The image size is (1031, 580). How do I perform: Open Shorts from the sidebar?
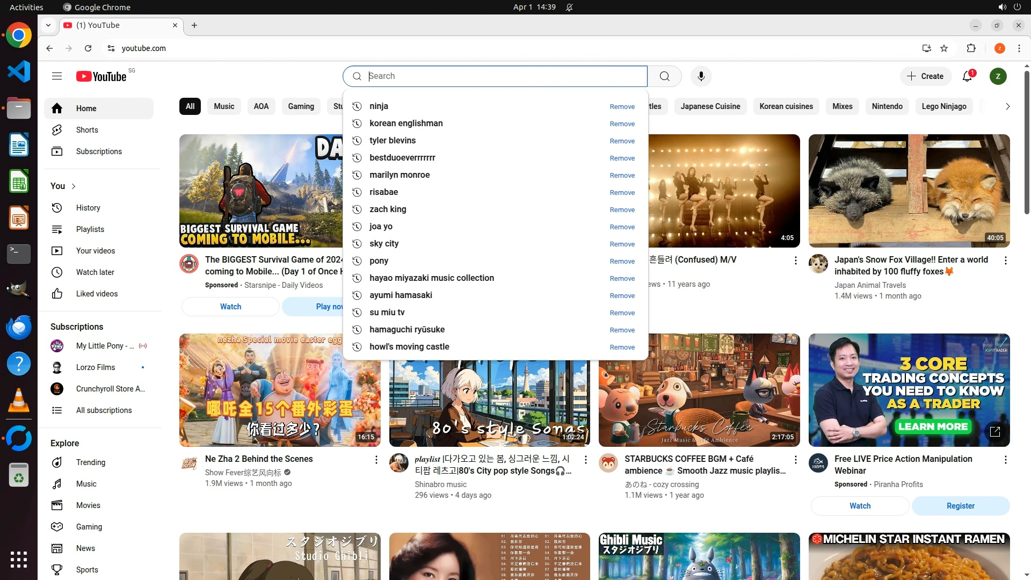pyautogui.click(x=87, y=130)
